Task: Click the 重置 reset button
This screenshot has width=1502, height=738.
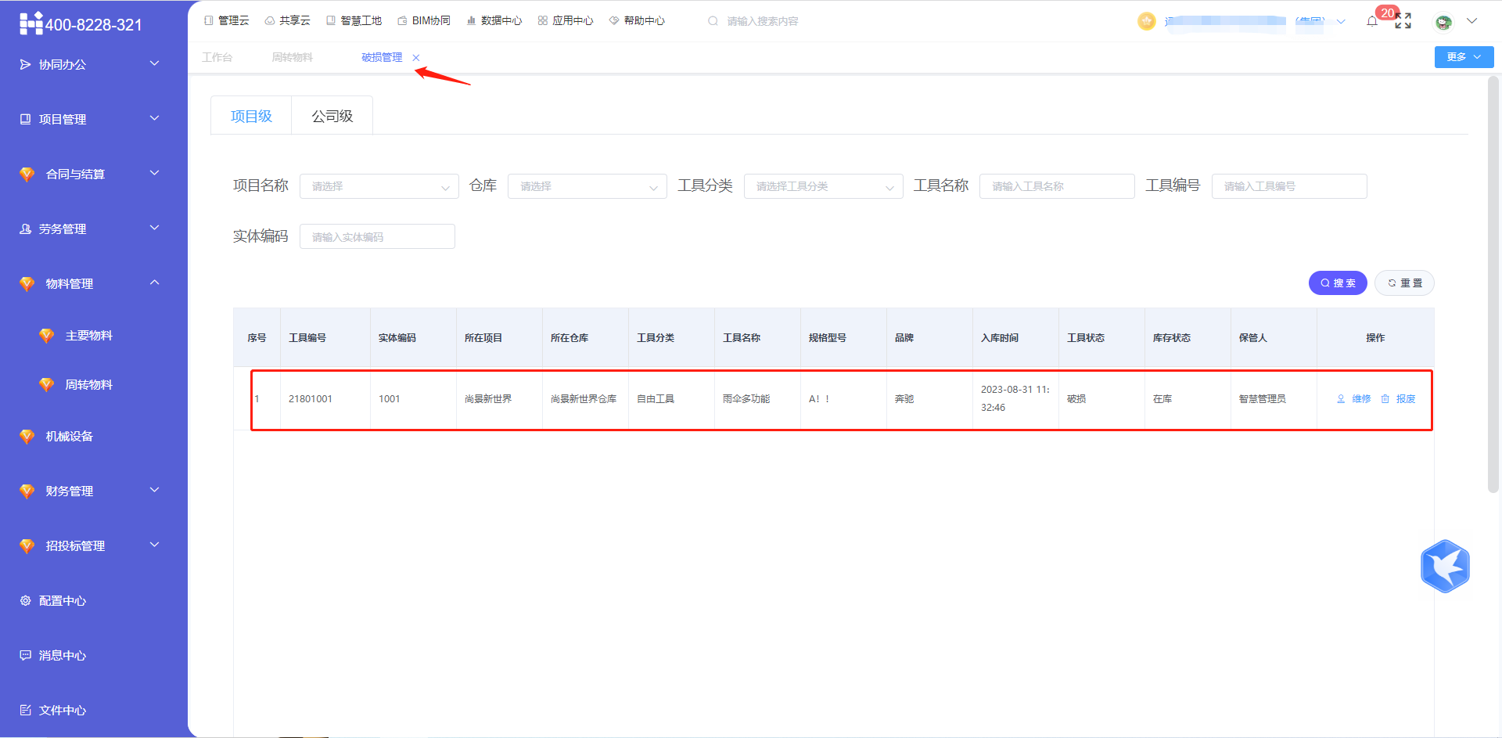Action: (1404, 283)
